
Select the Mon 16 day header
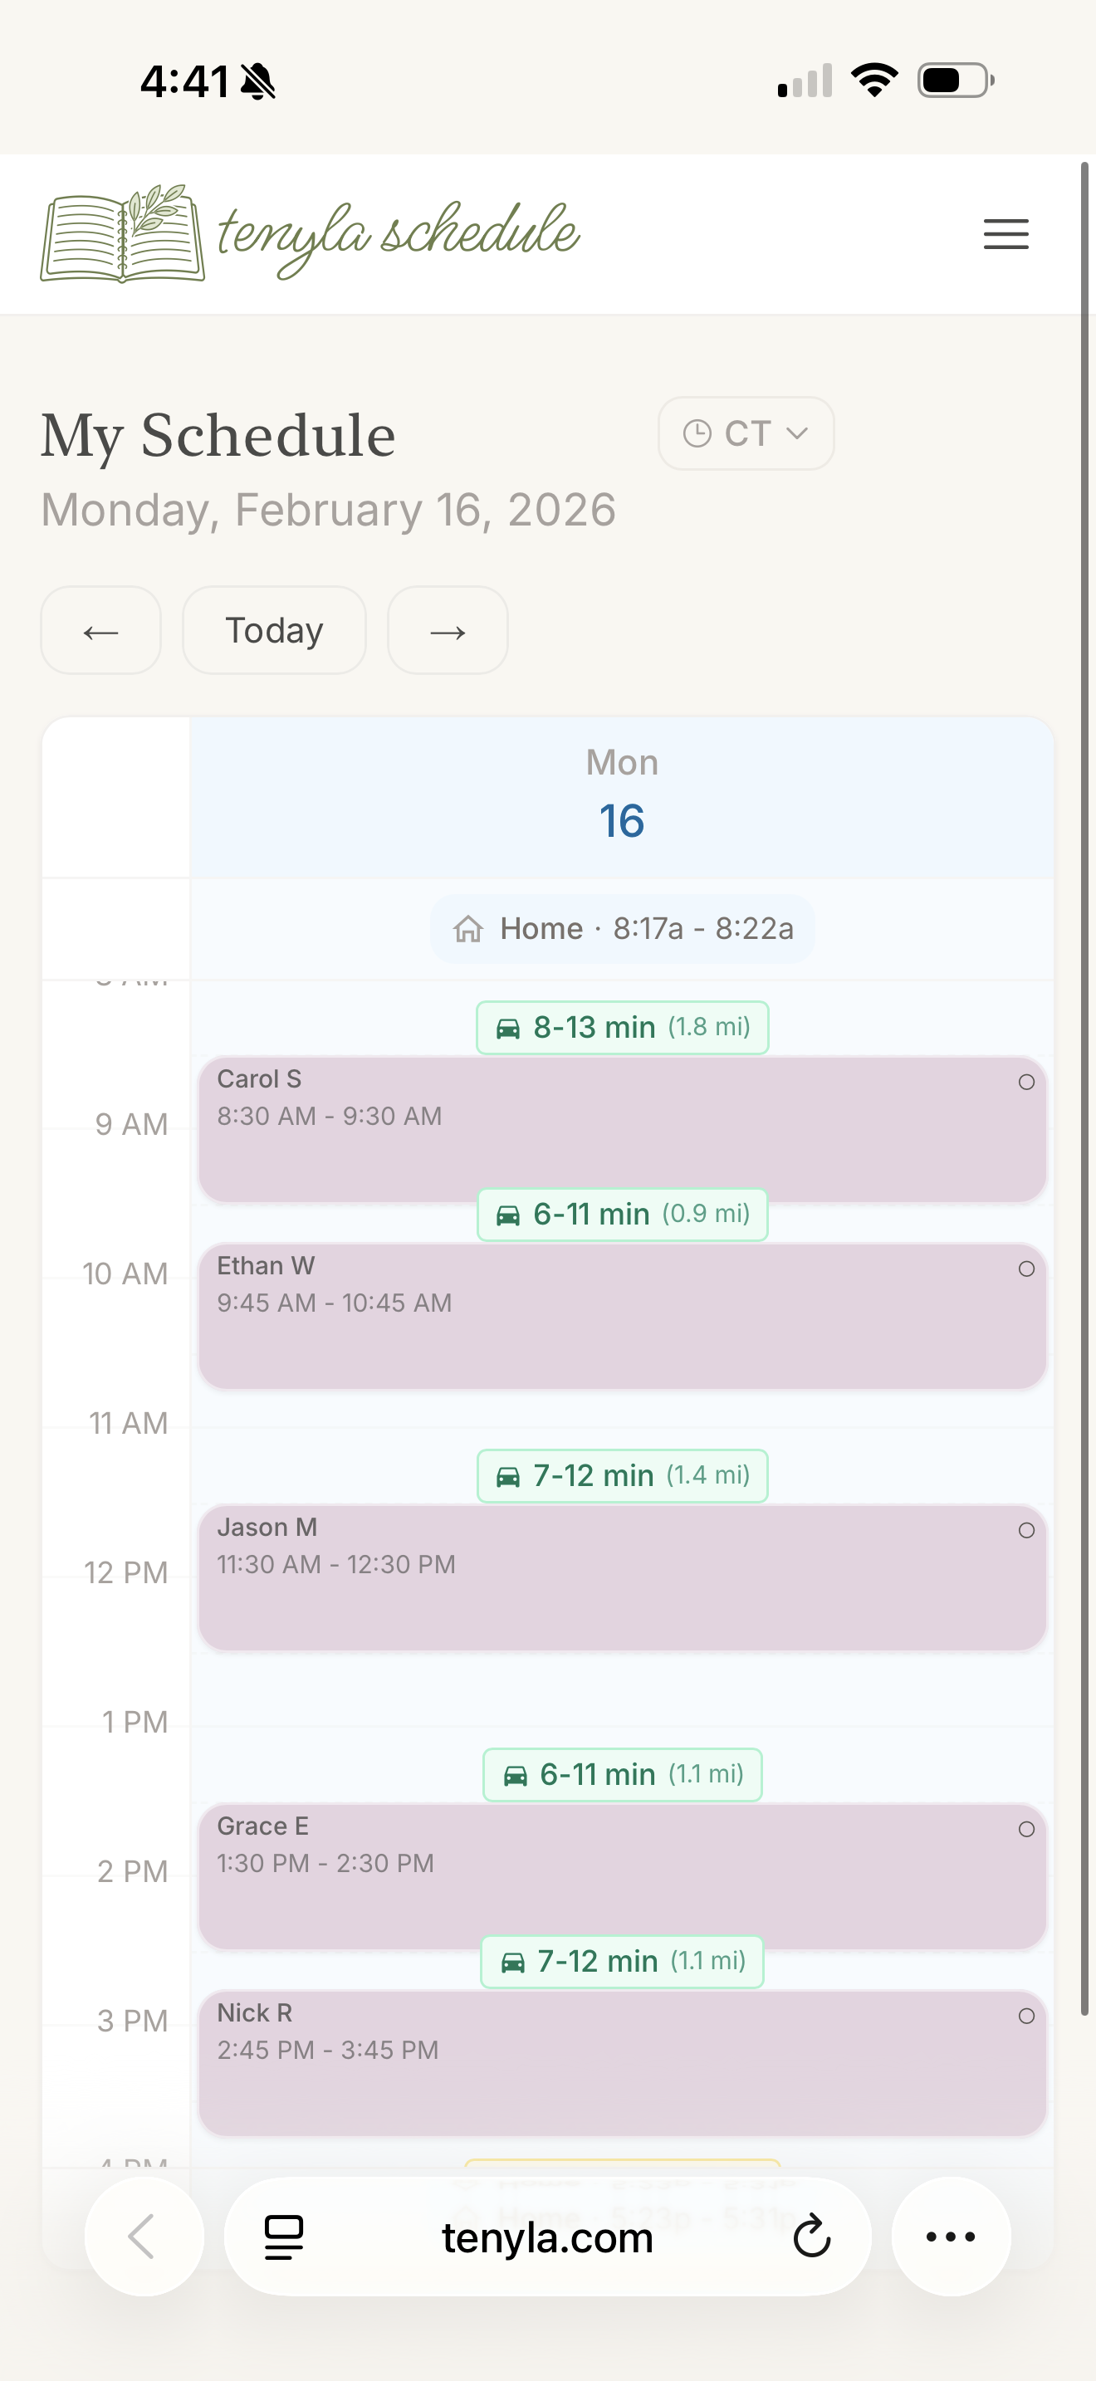621,792
